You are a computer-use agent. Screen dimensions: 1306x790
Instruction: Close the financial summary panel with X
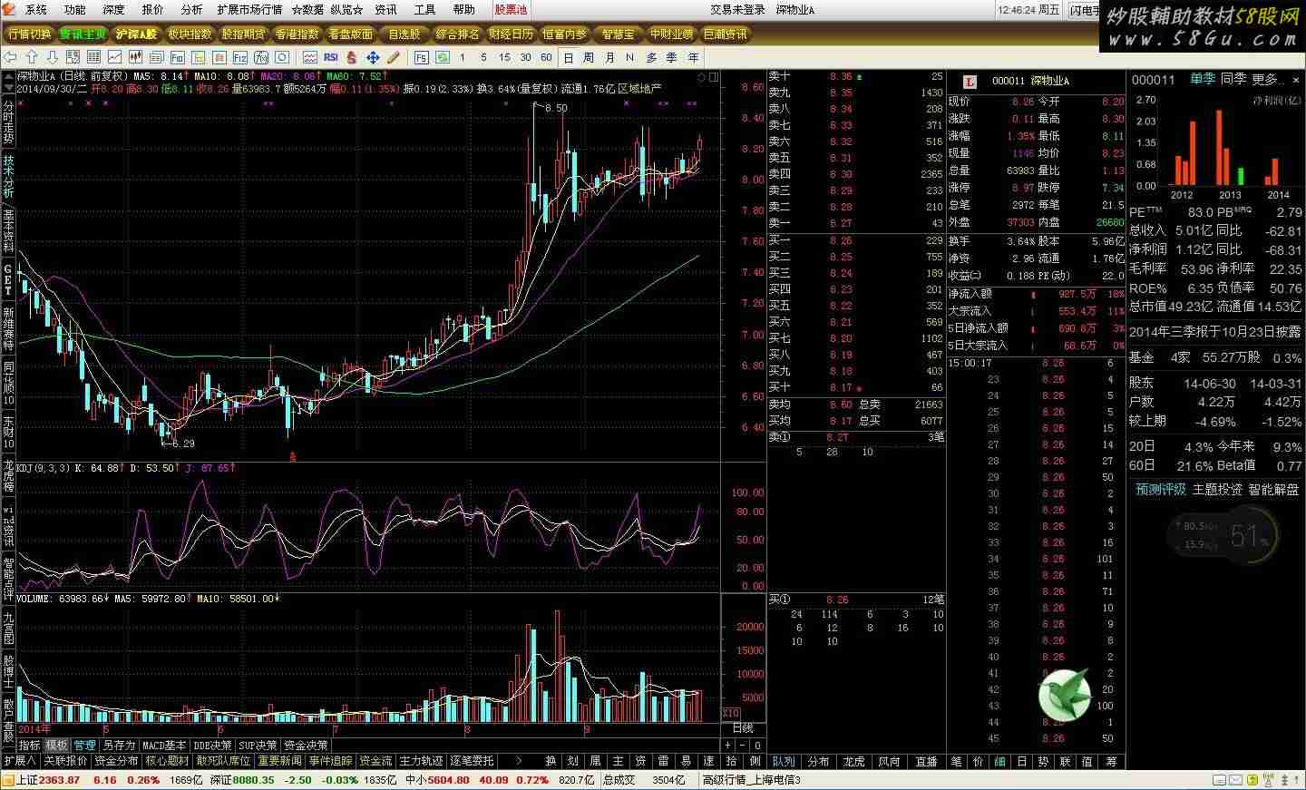pos(1296,79)
